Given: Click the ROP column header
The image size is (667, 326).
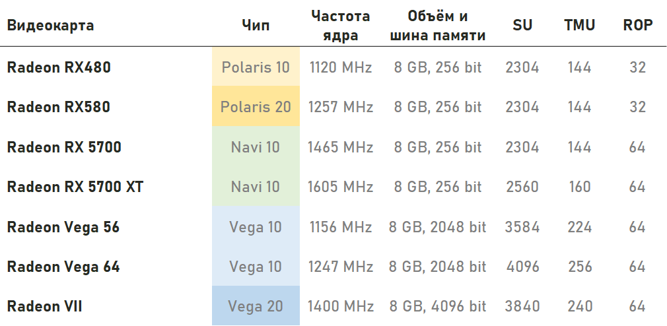Looking at the screenshot, I should coord(637,26).
